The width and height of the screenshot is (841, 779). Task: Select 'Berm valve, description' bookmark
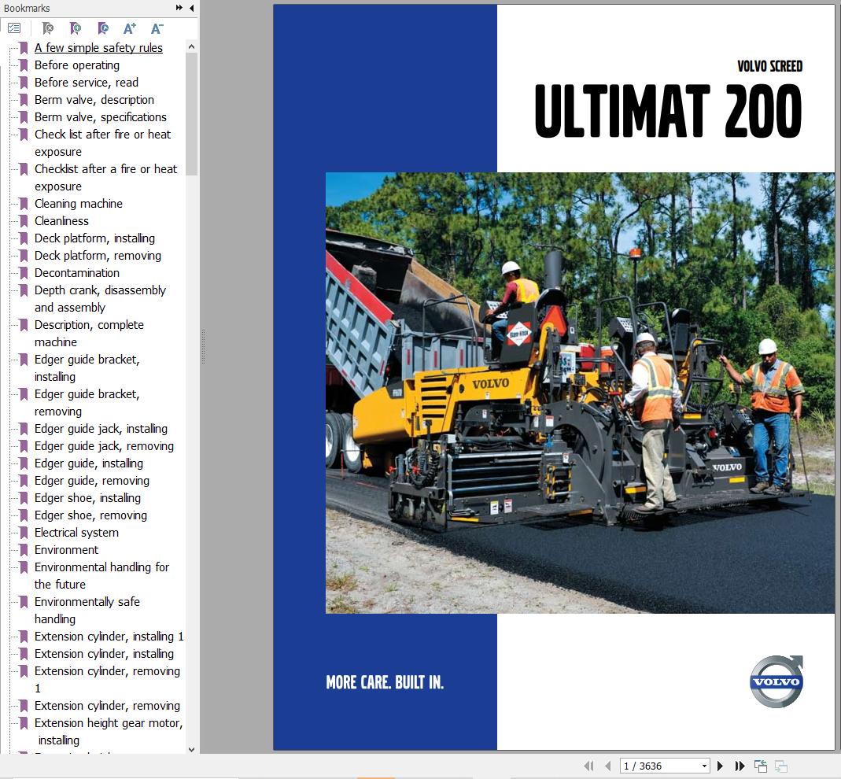[94, 100]
